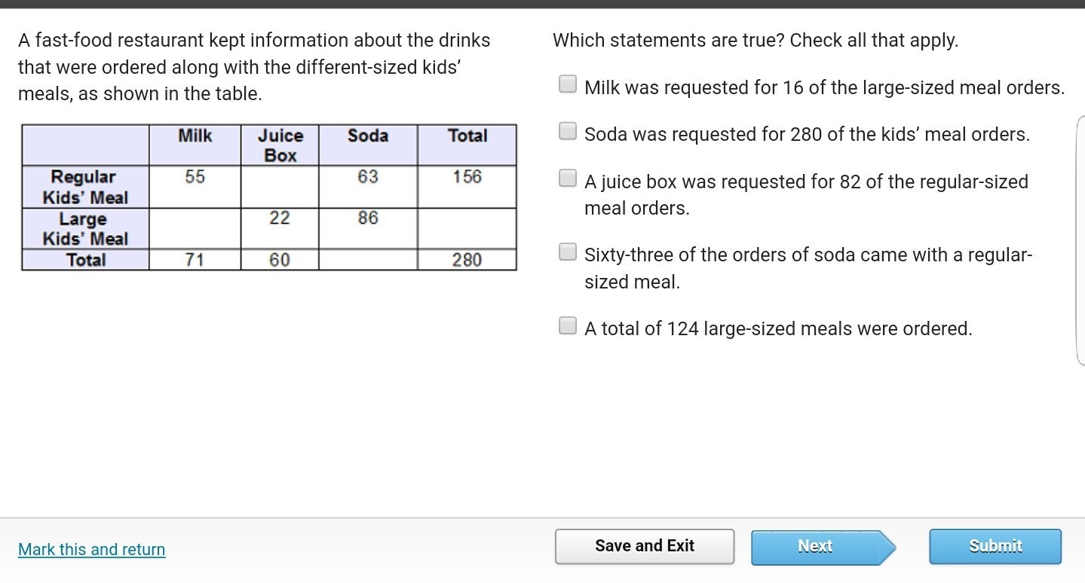This screenshot has height=583, width=1085.
Task: Click the scrollbar at the right edge
Action: coord(1080,241)
